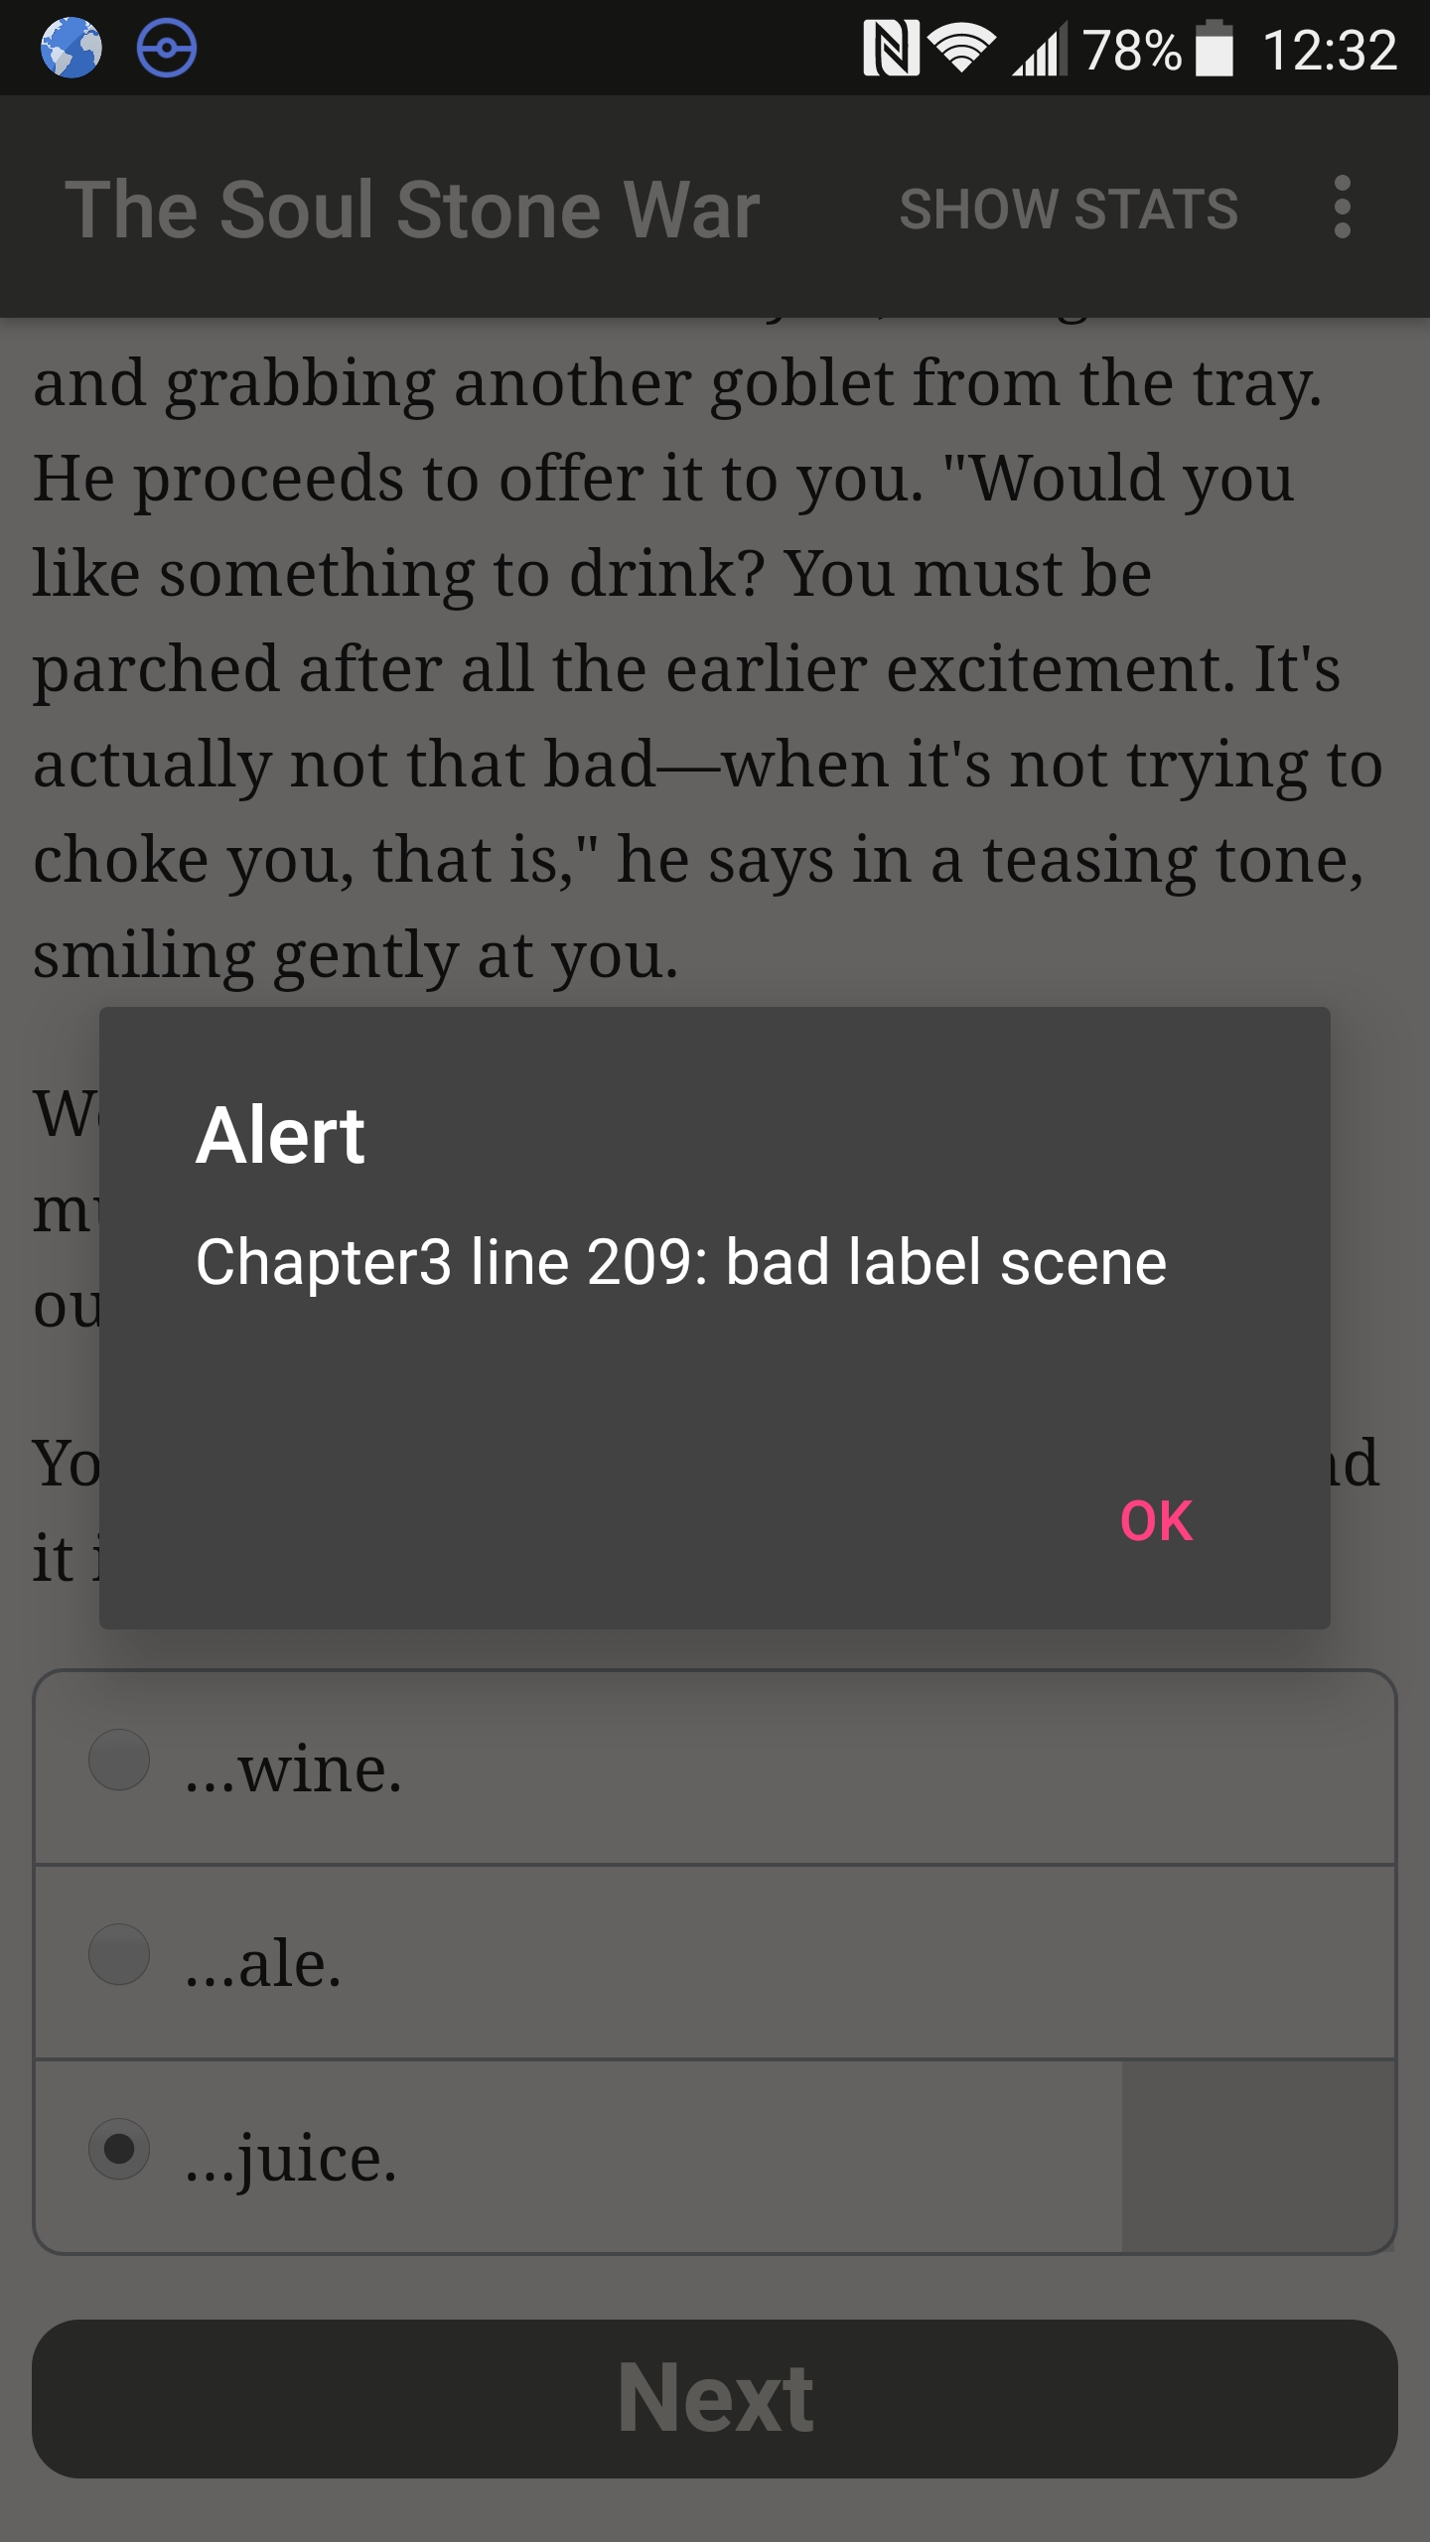Tap the cellular signal strength icon
This screenshot has width=1430, height=2542.
tap(1040, 48)
